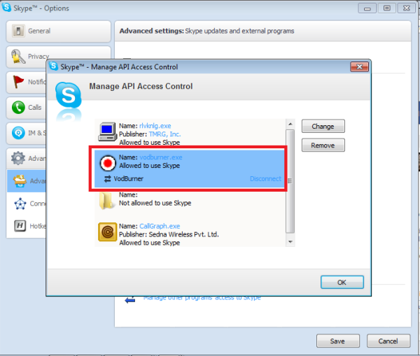This screenshot has height=356, width=420.
Task: Open Manage other programs' access link
Action: tap(202, 298)
